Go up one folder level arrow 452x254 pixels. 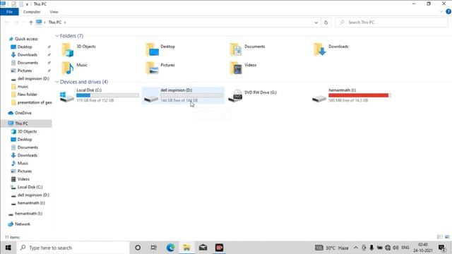tap(31, 23)
